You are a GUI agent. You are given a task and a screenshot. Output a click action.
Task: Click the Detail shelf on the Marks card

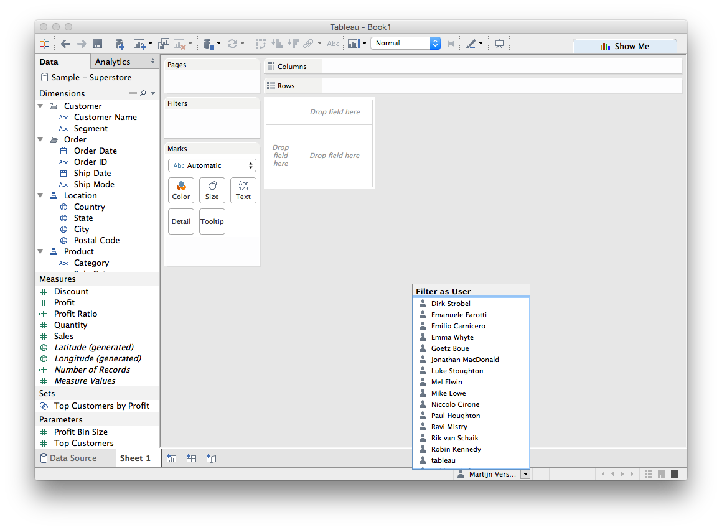tap(180, 221)
